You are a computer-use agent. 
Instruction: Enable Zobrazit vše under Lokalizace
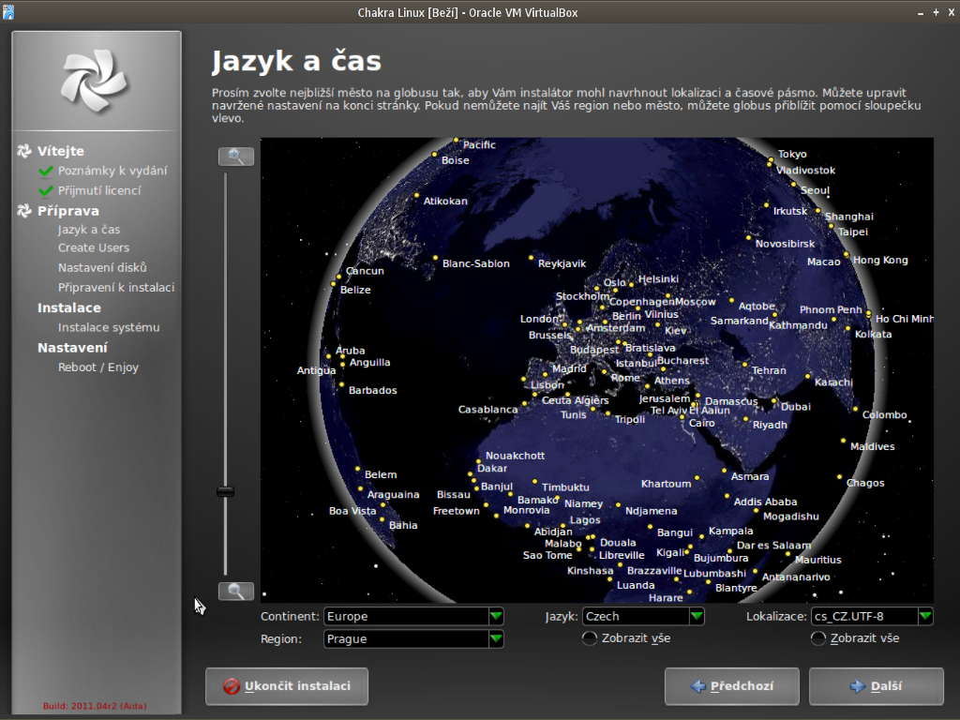coord(818,638)
